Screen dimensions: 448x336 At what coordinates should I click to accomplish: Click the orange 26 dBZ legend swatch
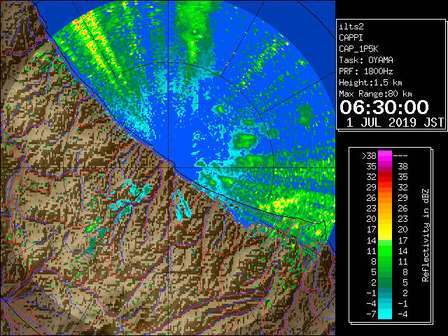click(x=385, y=198)
